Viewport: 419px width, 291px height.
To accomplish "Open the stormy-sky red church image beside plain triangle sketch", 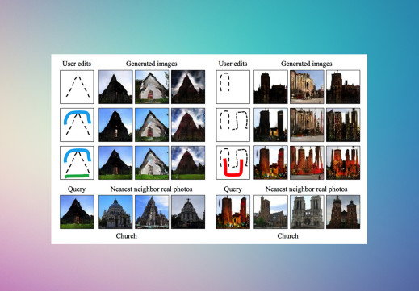I will coord(188,87).
